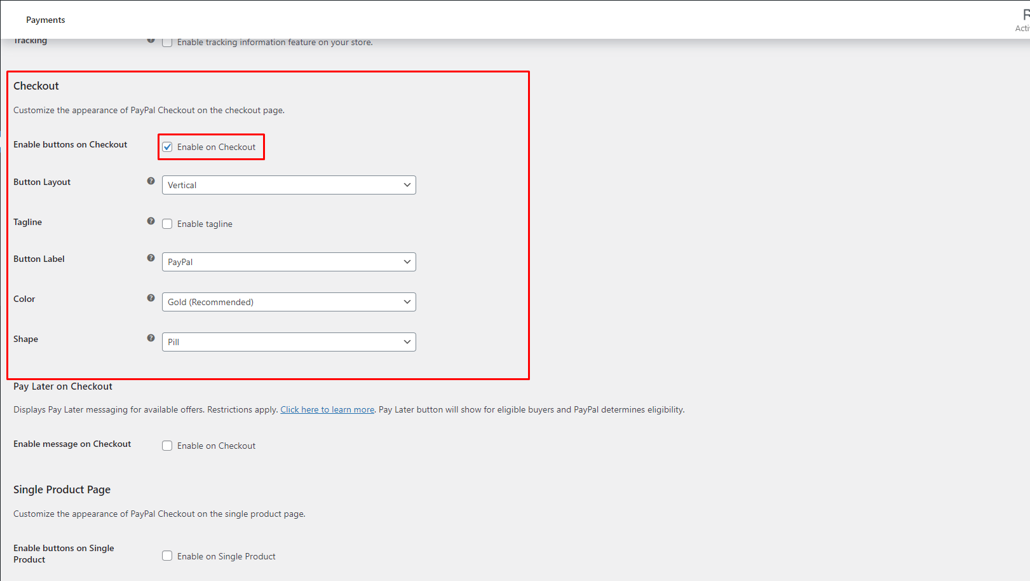This screenshot has height=581, width=1030.
Task: Uncheck Enable on Checkout under Enable buttons
Action: coord(167,147)
